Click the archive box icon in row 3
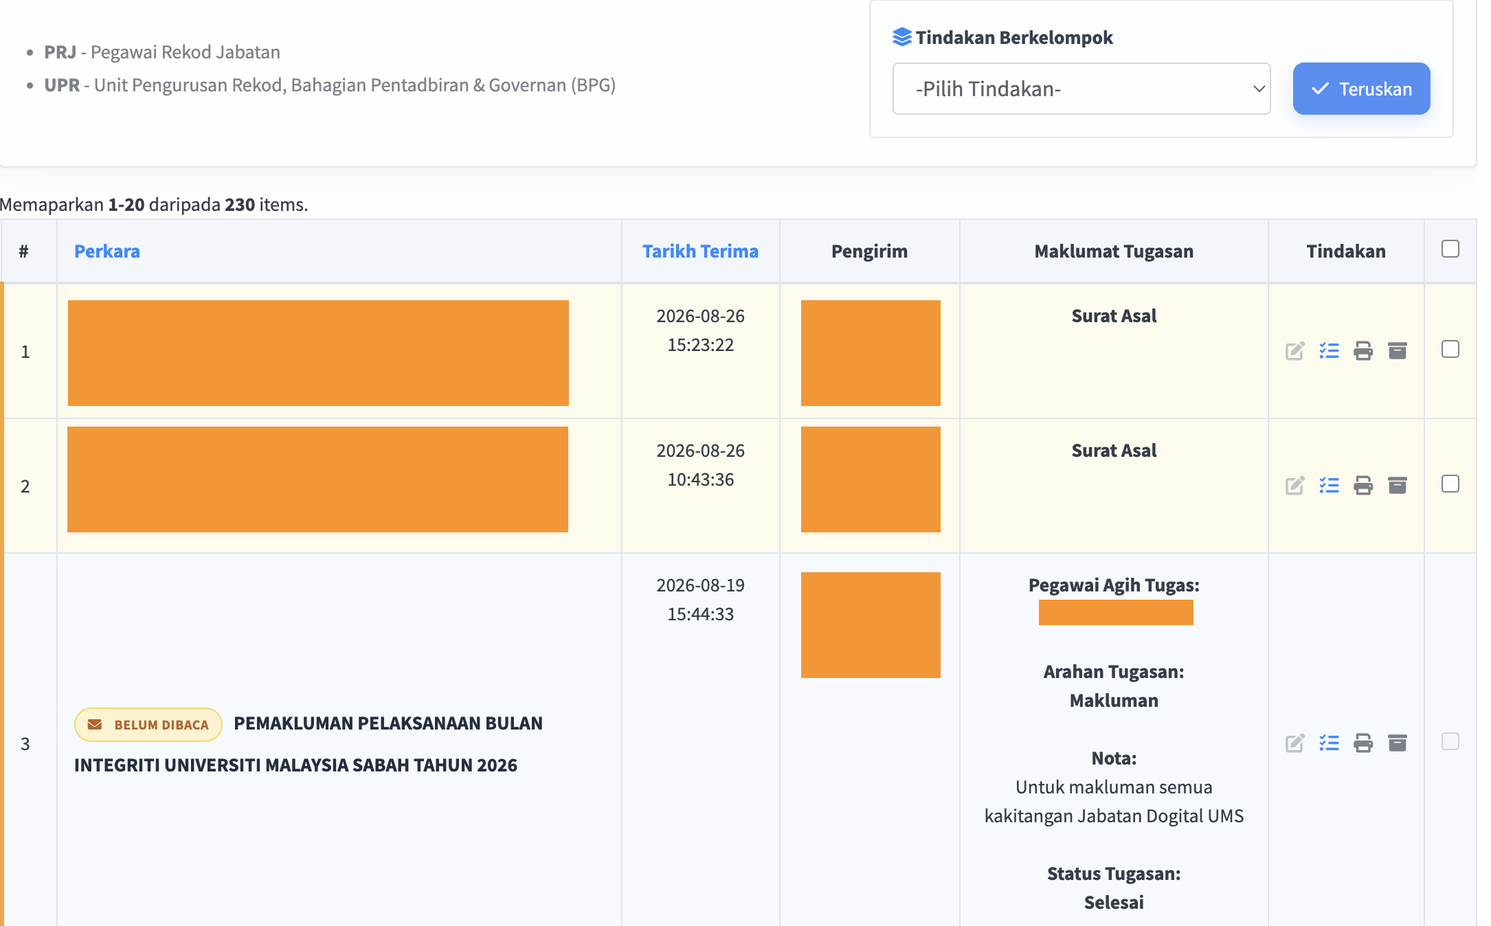This screenshot has width=1491, height=926. click(1398, 743)
